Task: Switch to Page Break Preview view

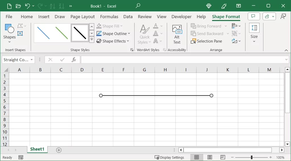Action: [223, 157]
